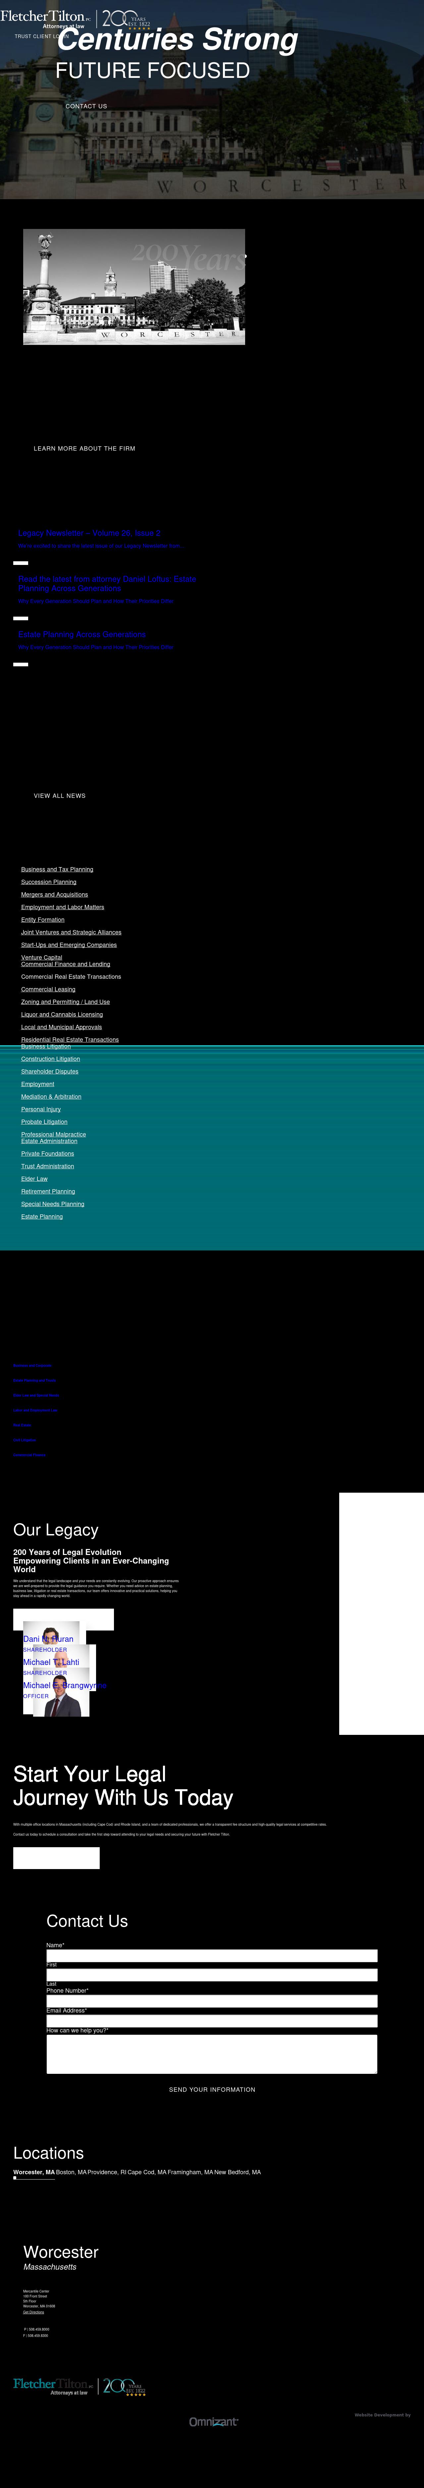The image size is (424, 2488).
Task: Switch to the Boston, MA location tab
Action: pyautogui.click(x=72, y=2172)
